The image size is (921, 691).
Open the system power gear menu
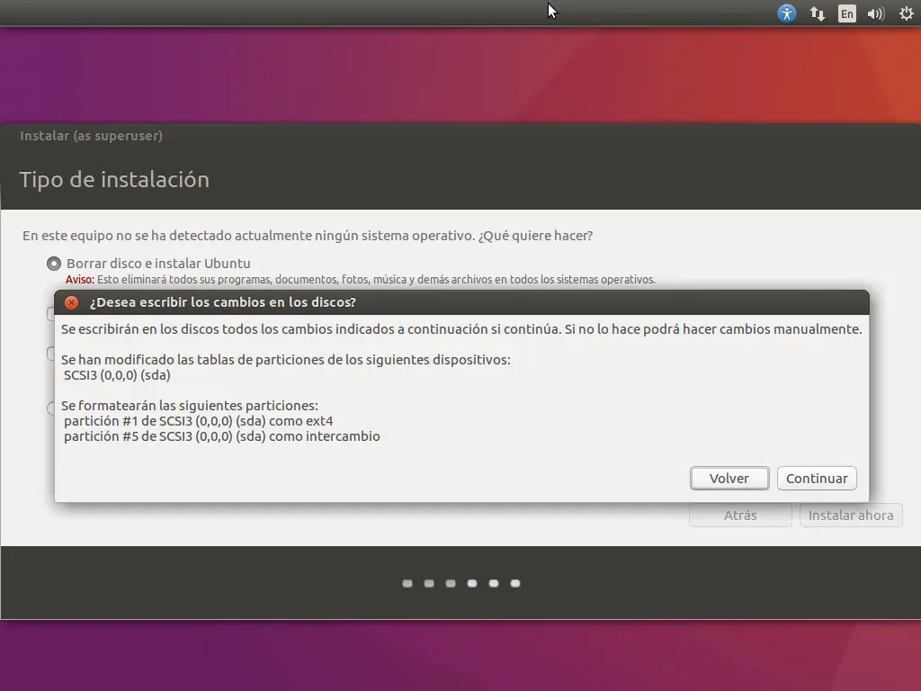click(907, 13)
